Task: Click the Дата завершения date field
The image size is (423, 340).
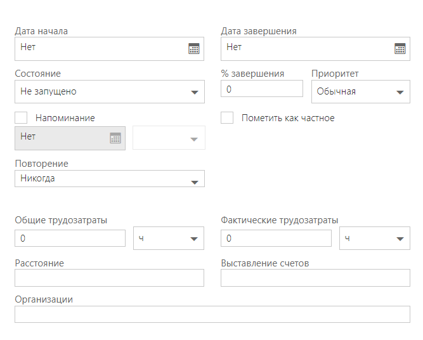Action: coord(315,49)
